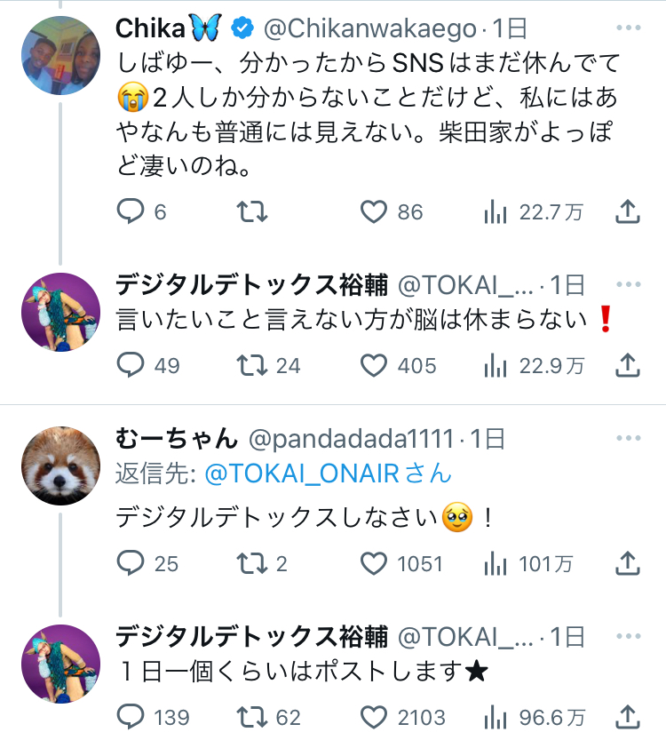Share Chika's post
This screenshot has width=666, height=756.
click(x=628, y=211)
